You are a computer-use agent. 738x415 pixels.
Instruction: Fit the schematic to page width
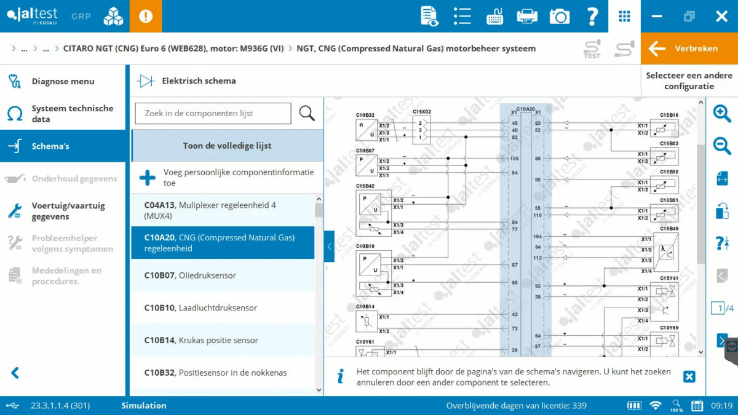722,179
